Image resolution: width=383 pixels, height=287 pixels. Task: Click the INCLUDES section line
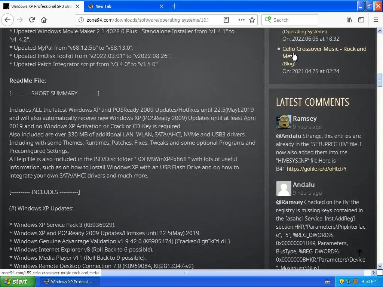click(45, 192)
